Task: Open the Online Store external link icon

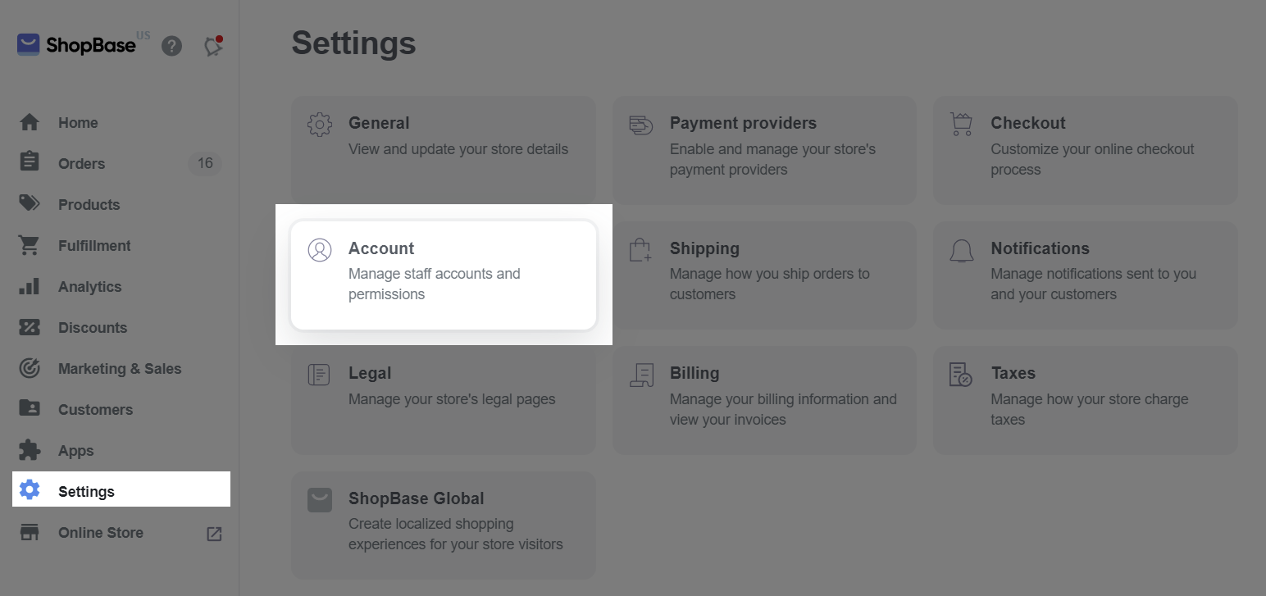Action: (214, 534)
